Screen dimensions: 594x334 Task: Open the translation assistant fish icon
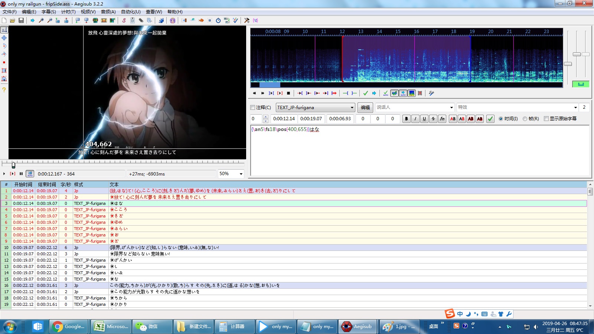201,20
